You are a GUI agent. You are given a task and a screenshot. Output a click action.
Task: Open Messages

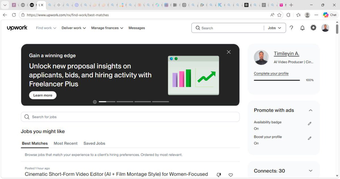click(x=137, y=28)
